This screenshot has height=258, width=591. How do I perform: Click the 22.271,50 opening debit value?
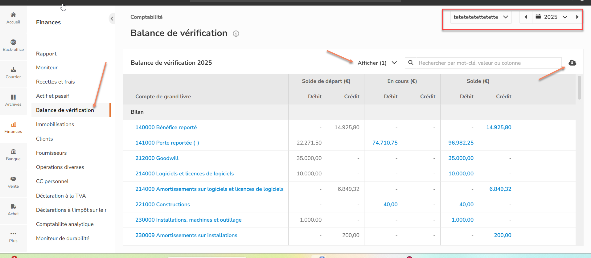coord(309,143)
